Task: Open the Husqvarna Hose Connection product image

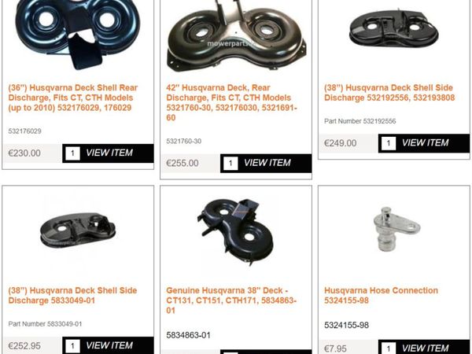Action: click(396, 230)
